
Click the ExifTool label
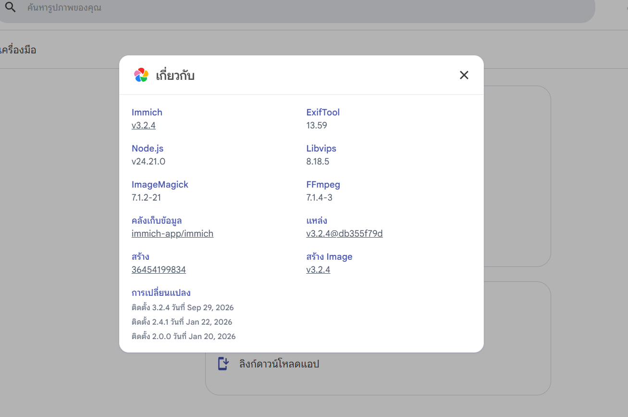point(323,113)
